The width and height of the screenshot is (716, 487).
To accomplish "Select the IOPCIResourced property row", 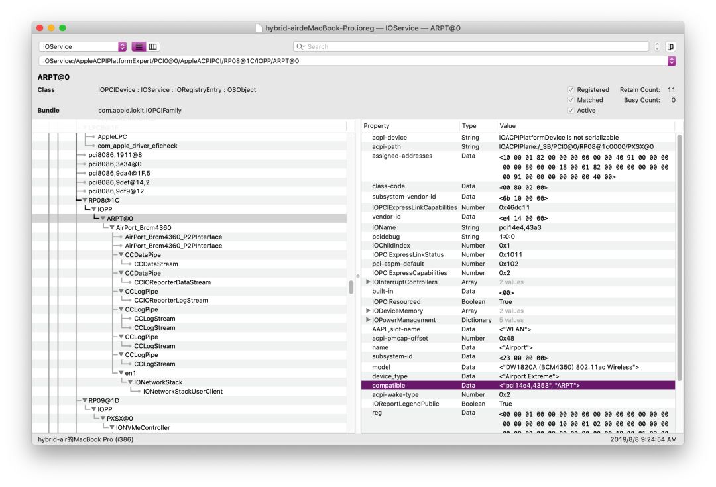I will (x=518, y=301).
